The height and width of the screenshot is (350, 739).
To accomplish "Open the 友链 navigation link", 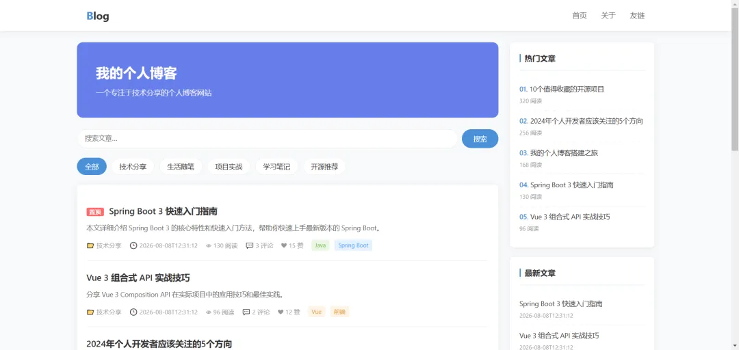I will [637, 16].
